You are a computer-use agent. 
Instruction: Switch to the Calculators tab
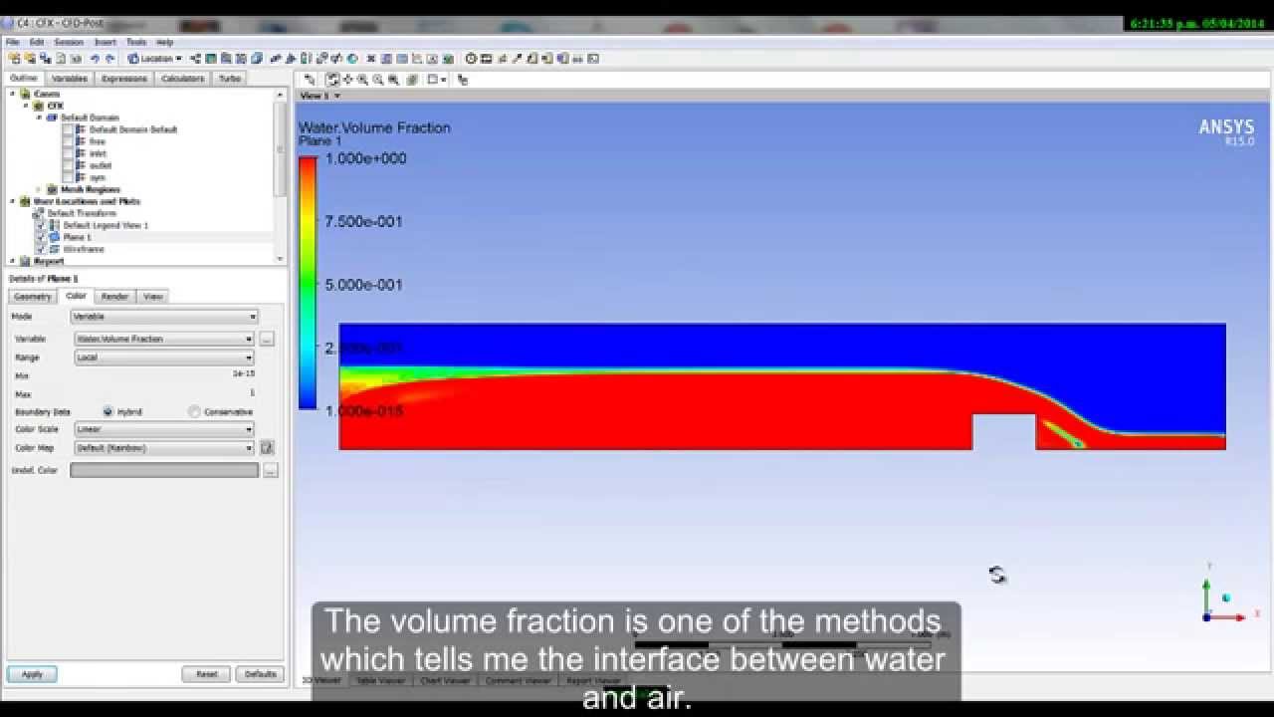coord(183,78)
